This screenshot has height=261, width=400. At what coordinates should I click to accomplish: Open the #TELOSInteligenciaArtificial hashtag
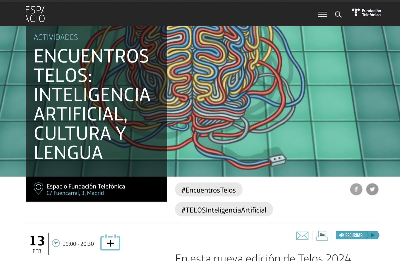click(x=224, y=210)
